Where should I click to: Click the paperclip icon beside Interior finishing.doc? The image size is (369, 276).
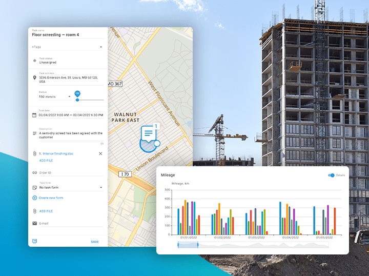click(35, 153)
